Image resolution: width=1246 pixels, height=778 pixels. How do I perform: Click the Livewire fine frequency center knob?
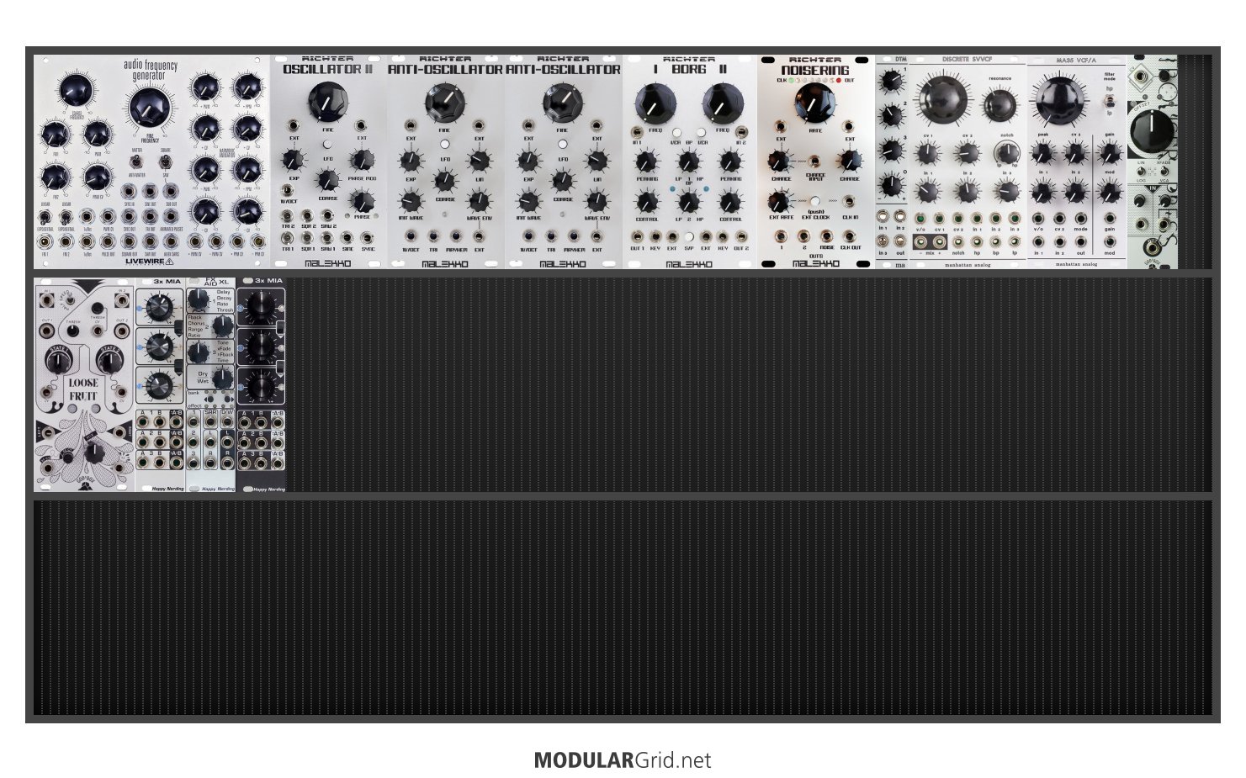[149, 107]
